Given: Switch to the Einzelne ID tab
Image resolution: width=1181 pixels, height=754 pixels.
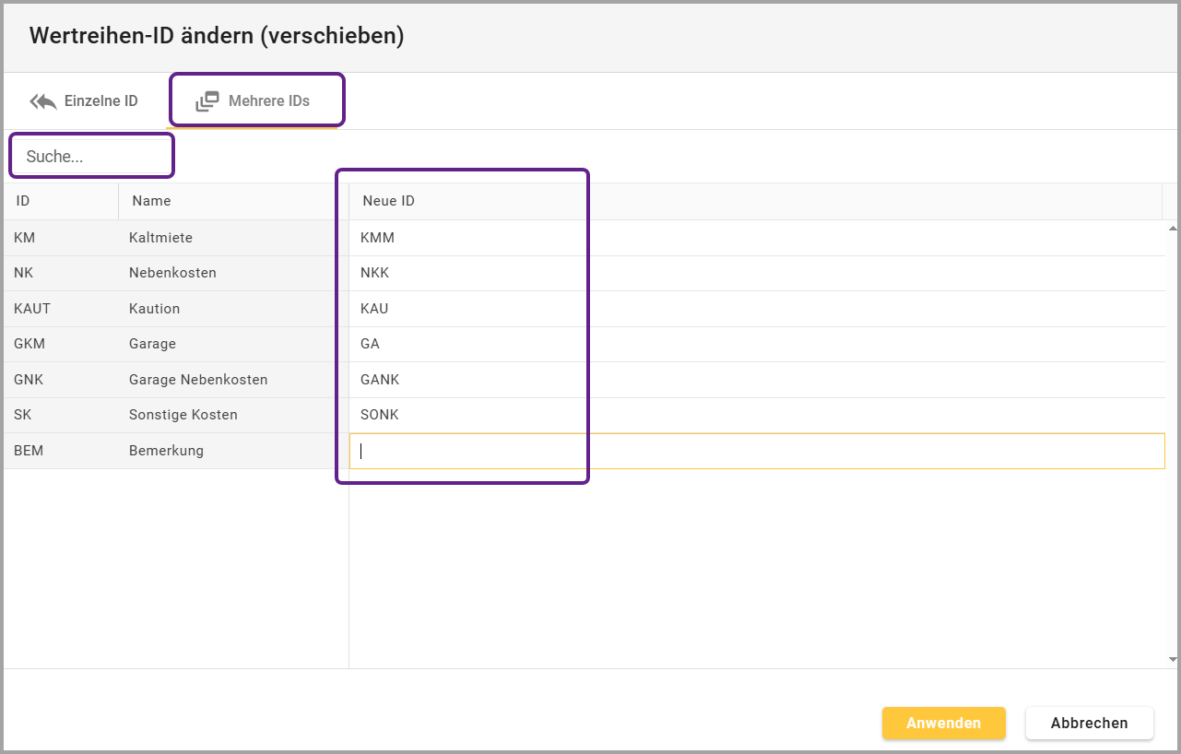Looking at the screenshot, I should pos(85,101).
